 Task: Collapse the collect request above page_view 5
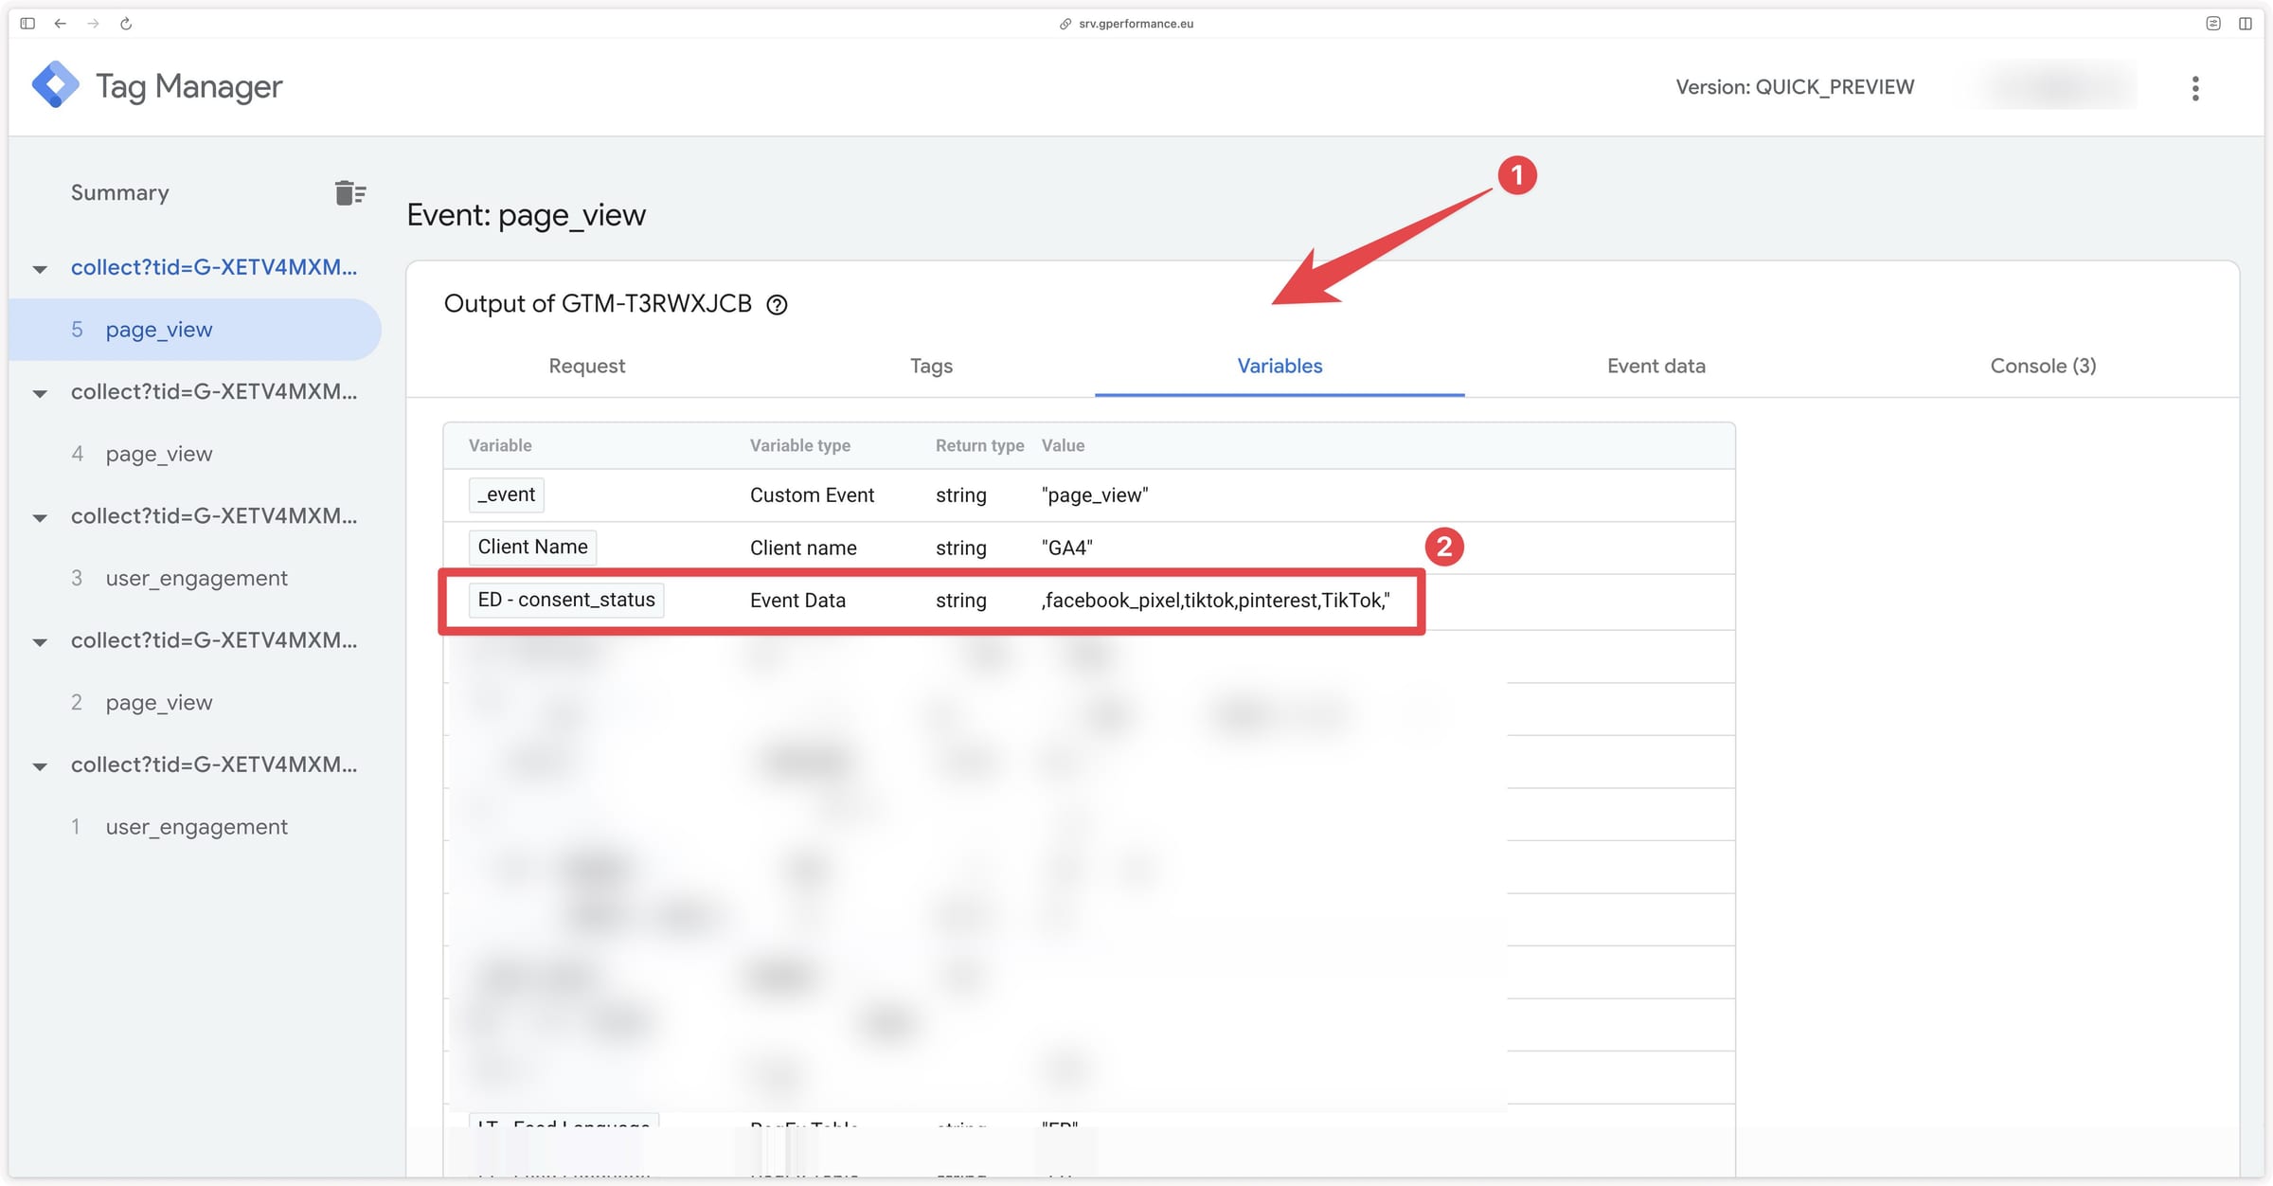coord(40,269)
